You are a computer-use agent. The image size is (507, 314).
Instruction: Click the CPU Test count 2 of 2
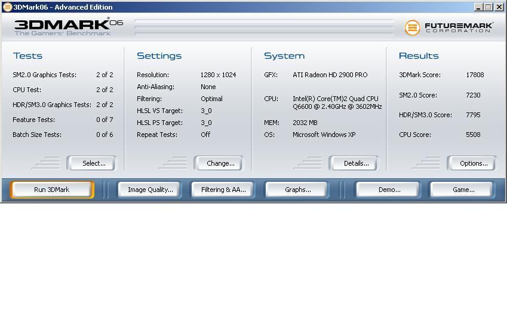tap(105, 90)
